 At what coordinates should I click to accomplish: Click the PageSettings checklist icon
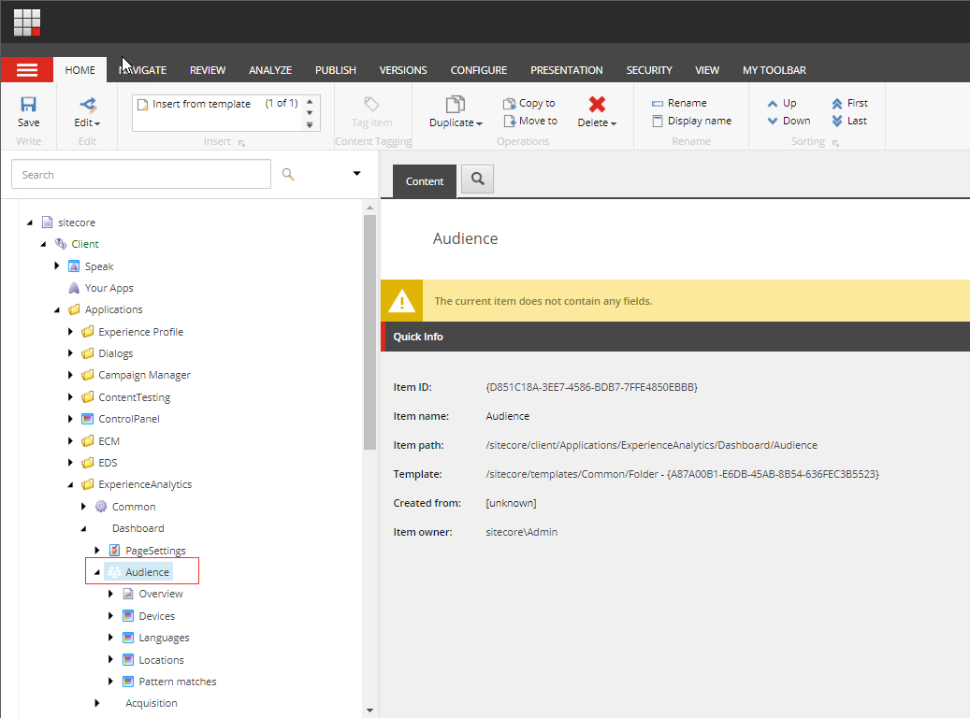114,550
